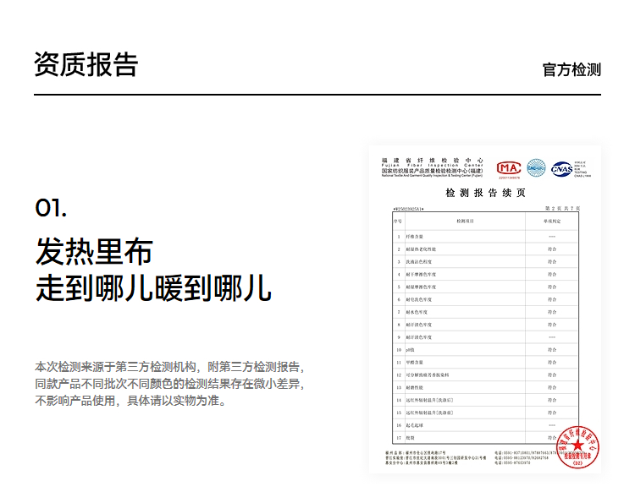Click the red MA certification logo
635x503 pixels.
(x=508, y=168)
